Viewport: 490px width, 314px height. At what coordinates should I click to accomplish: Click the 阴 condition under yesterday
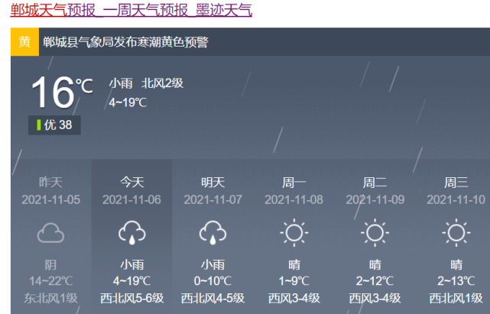click(50, 264)
